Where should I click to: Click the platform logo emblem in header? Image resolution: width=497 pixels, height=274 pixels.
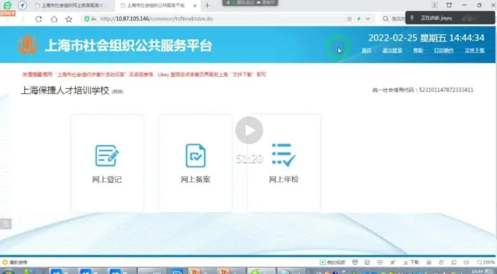(x=27, y=44)
